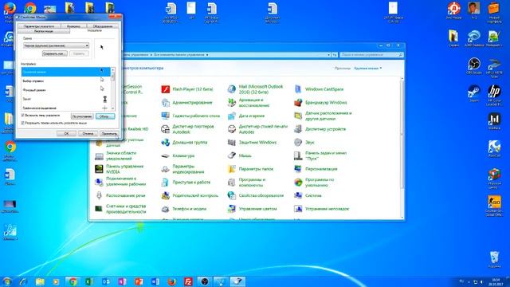Open Flash Player (32 бита) in Control Panel
510x287 pixels.
pyautogui.click(x=187, y=89)
